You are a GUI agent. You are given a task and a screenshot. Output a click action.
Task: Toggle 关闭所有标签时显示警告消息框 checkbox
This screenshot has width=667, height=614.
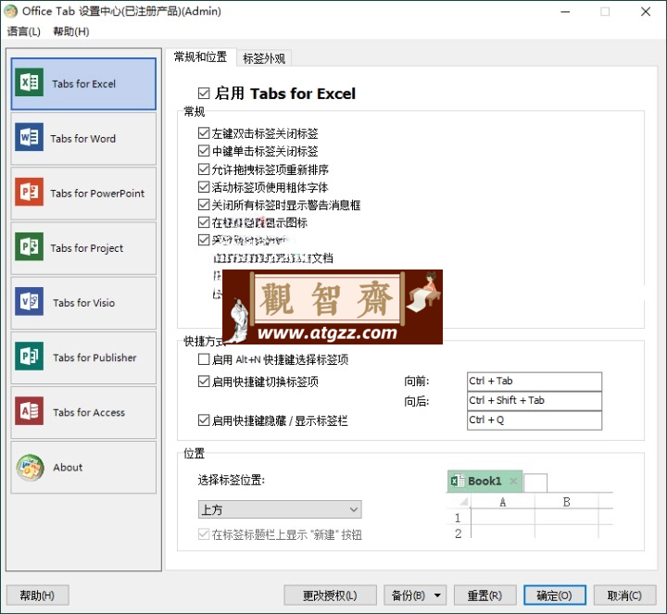coord(204,205)
